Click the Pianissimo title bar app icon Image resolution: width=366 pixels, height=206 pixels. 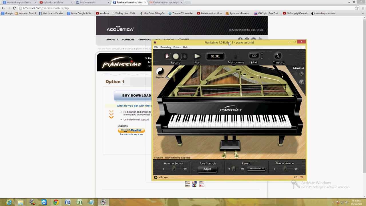coord(155,43)
